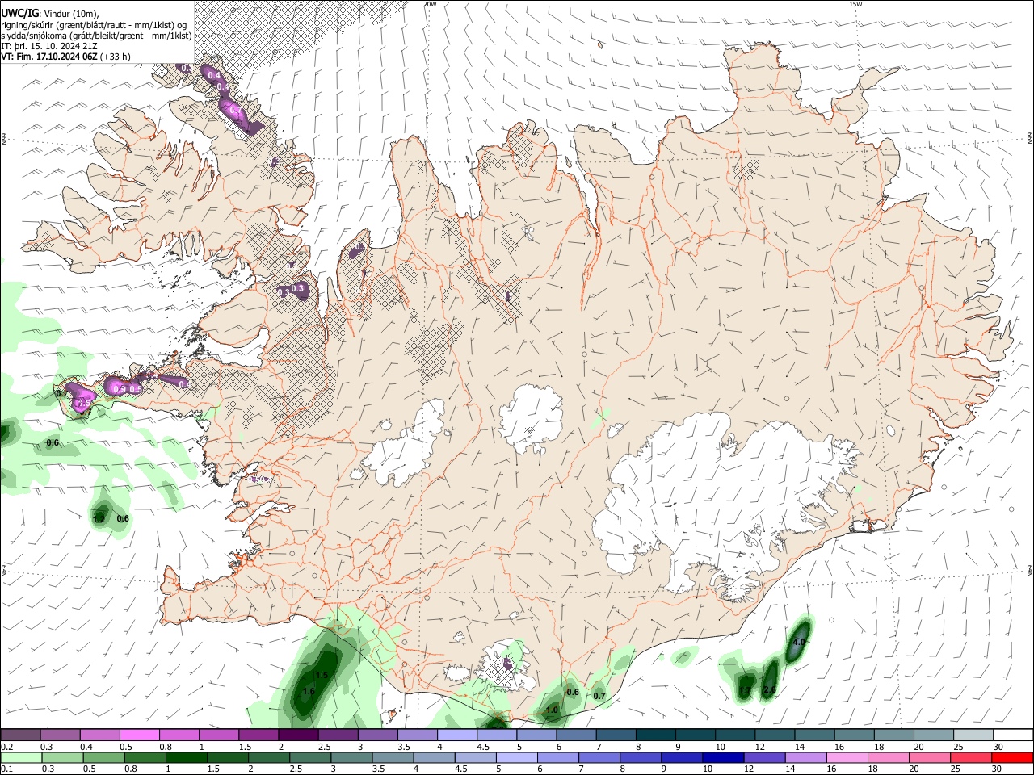
Task: Click the deep navy blue swatch, lower legend row
Action: click(x=722, y=758)
